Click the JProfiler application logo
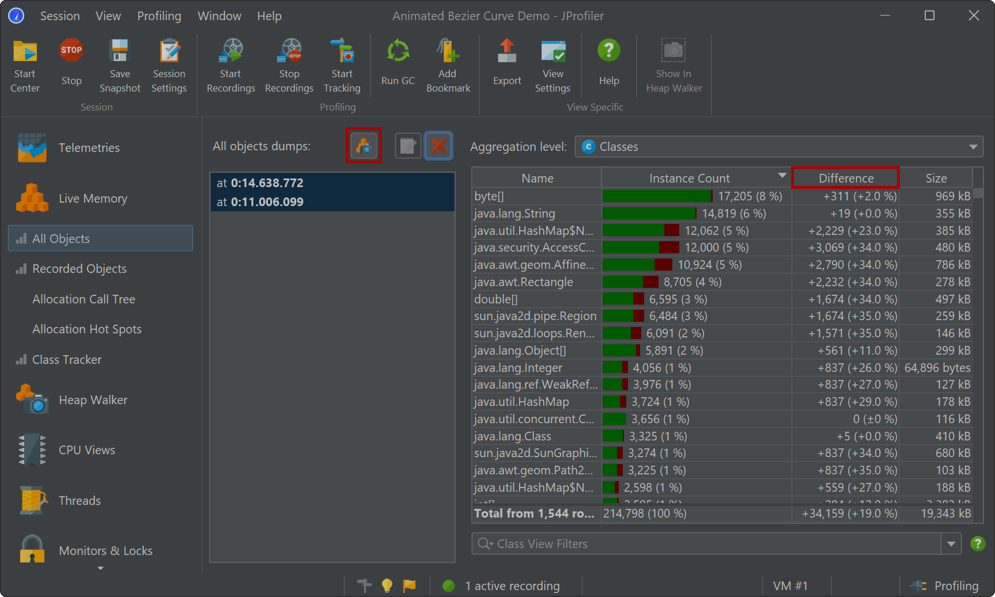995x597 pixels. click(16, 16)
